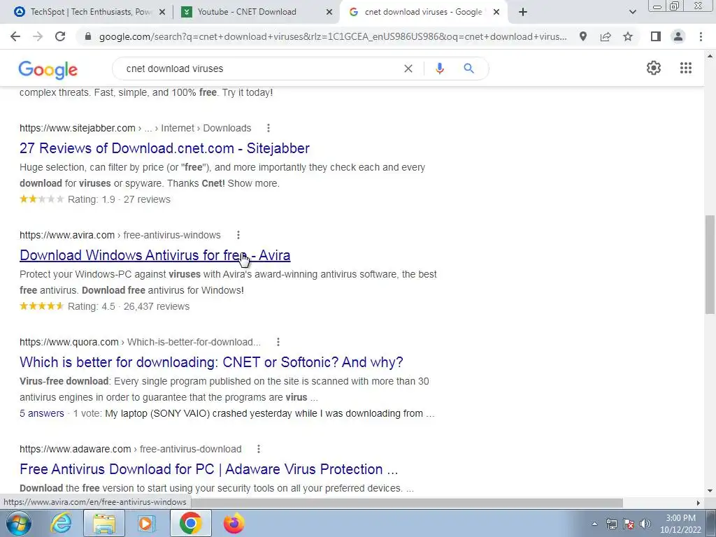Show hidden system tray icons

(x=594, y=524)
